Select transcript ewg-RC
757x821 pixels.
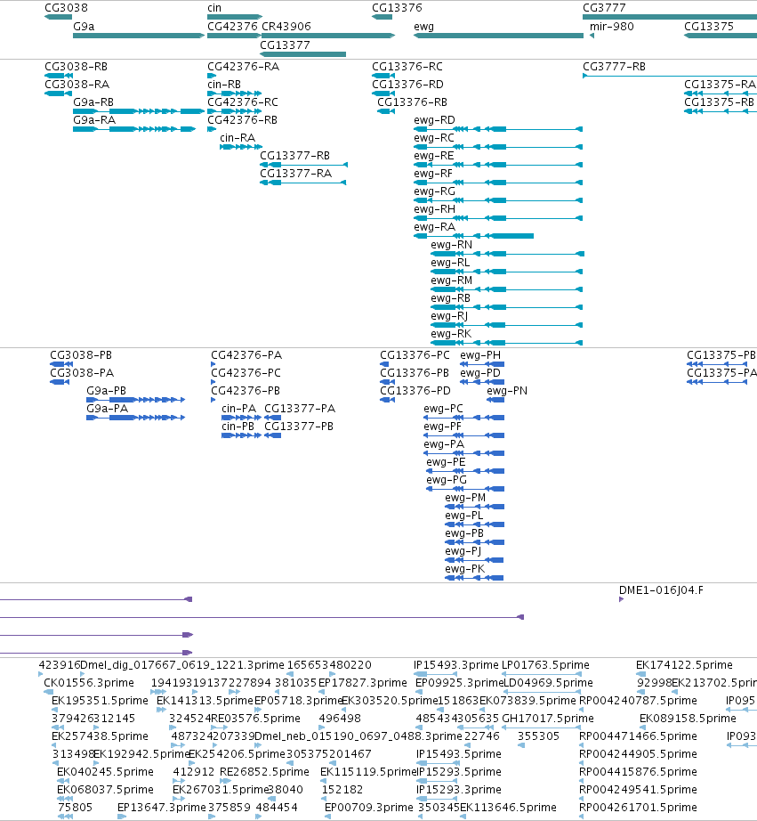tap(498, 147)
